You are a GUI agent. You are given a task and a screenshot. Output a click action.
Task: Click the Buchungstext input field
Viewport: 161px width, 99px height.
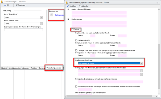click(x=23, y=30)
